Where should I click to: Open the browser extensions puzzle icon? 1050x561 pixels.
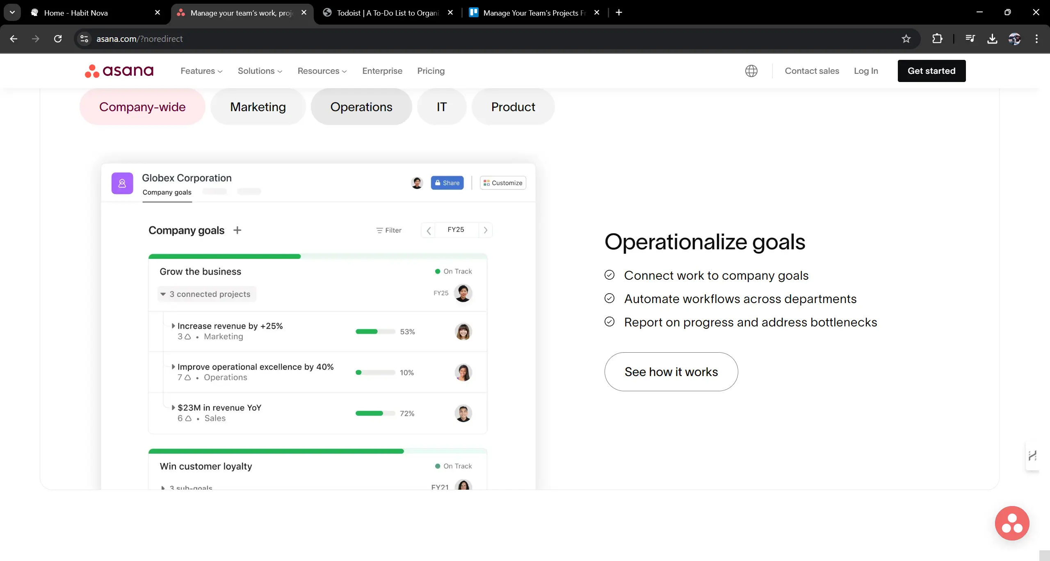(937, 39)
